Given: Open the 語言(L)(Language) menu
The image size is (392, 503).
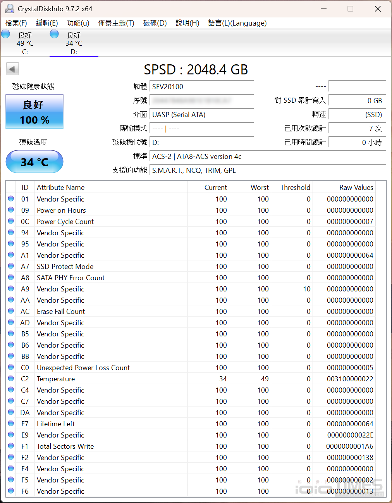Looking at the screenshot, I should pyautogui.click(x=237, y=23).
